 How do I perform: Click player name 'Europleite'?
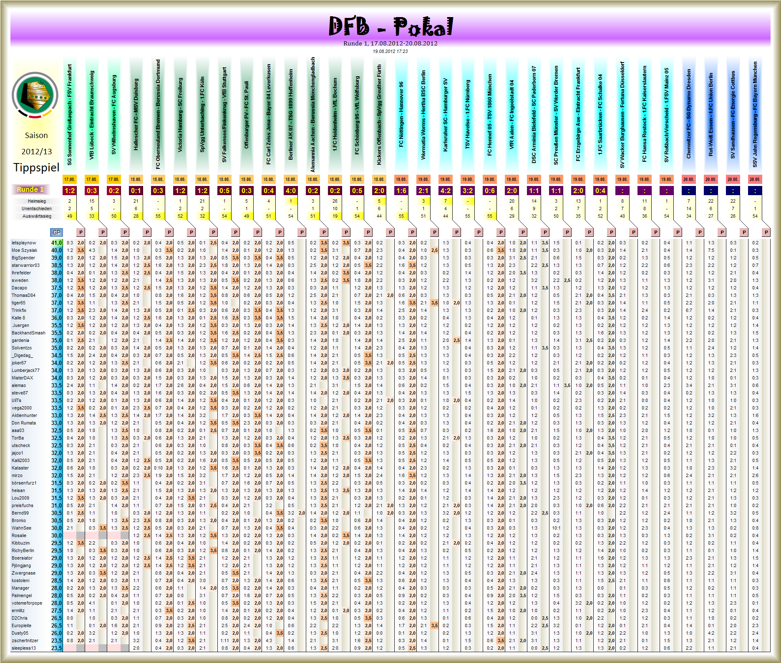point(21,625)
